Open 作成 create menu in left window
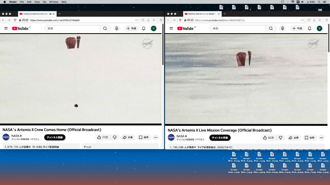The height and width of the screenshot is (185, 330). coord(131,29)
